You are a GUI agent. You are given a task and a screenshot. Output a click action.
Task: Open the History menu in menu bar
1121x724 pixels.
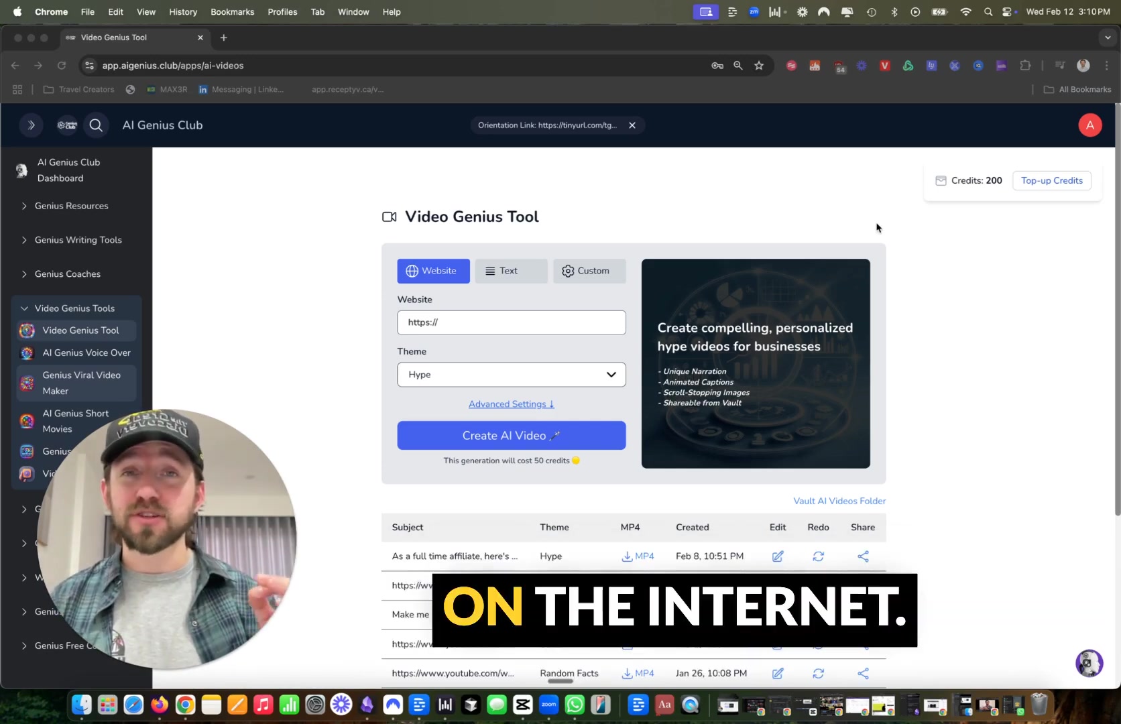click(x=183, y=11)
